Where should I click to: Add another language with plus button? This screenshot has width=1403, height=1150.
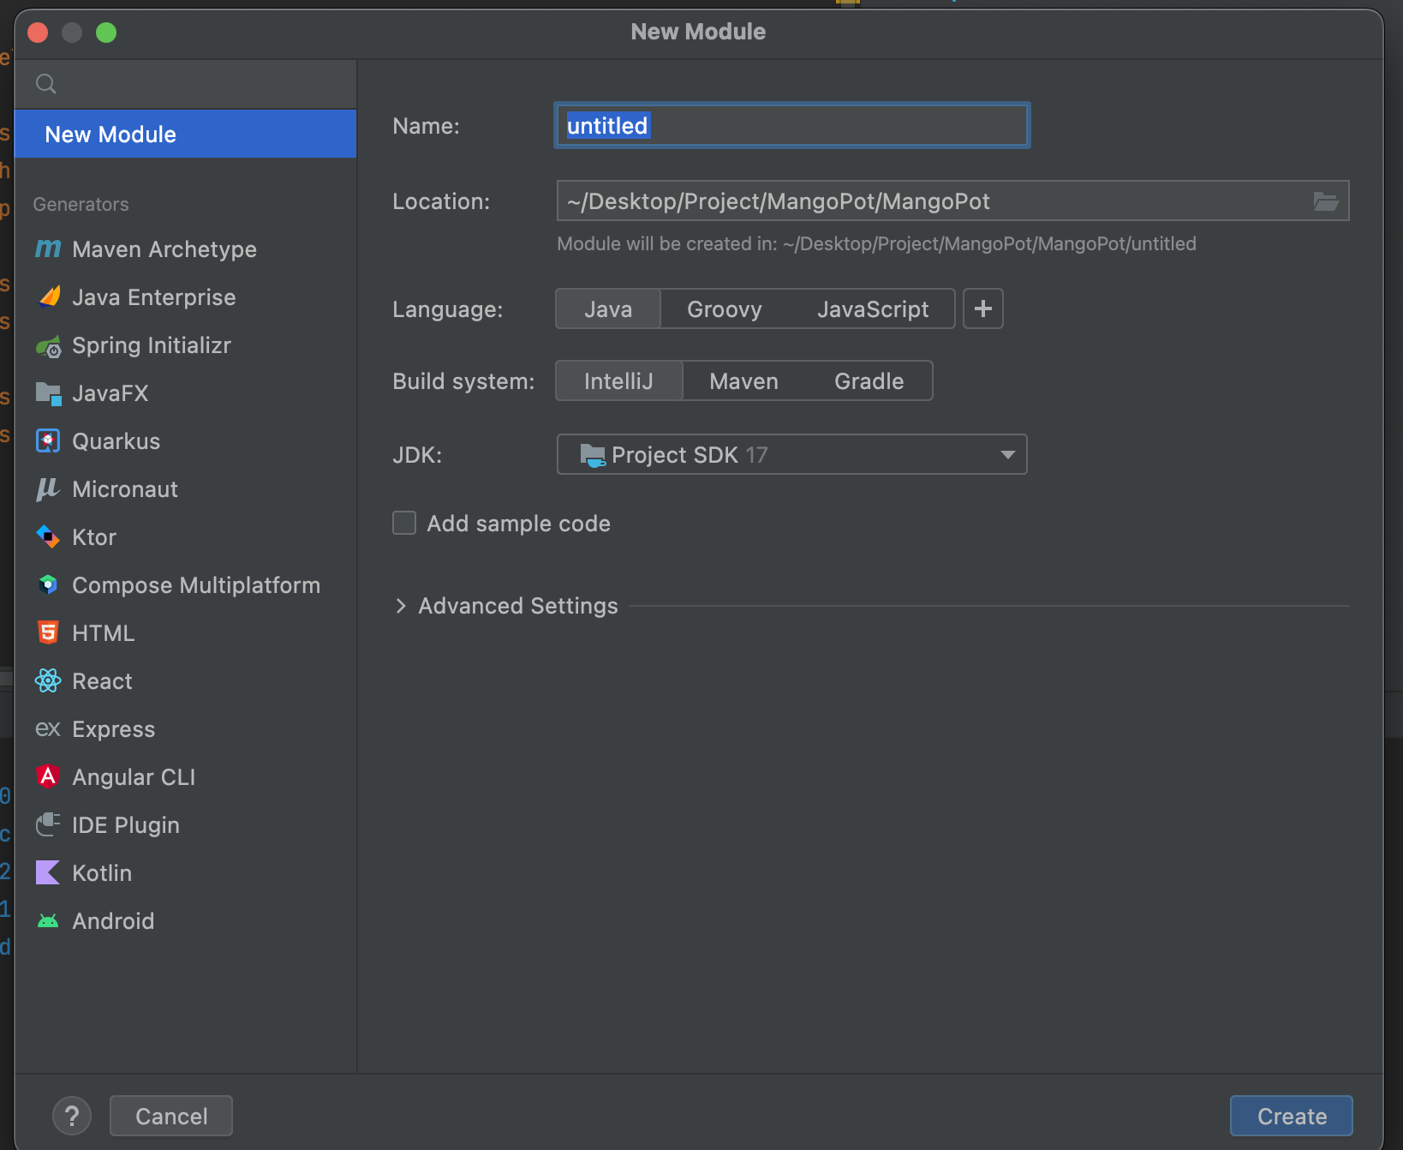point(983,308)
